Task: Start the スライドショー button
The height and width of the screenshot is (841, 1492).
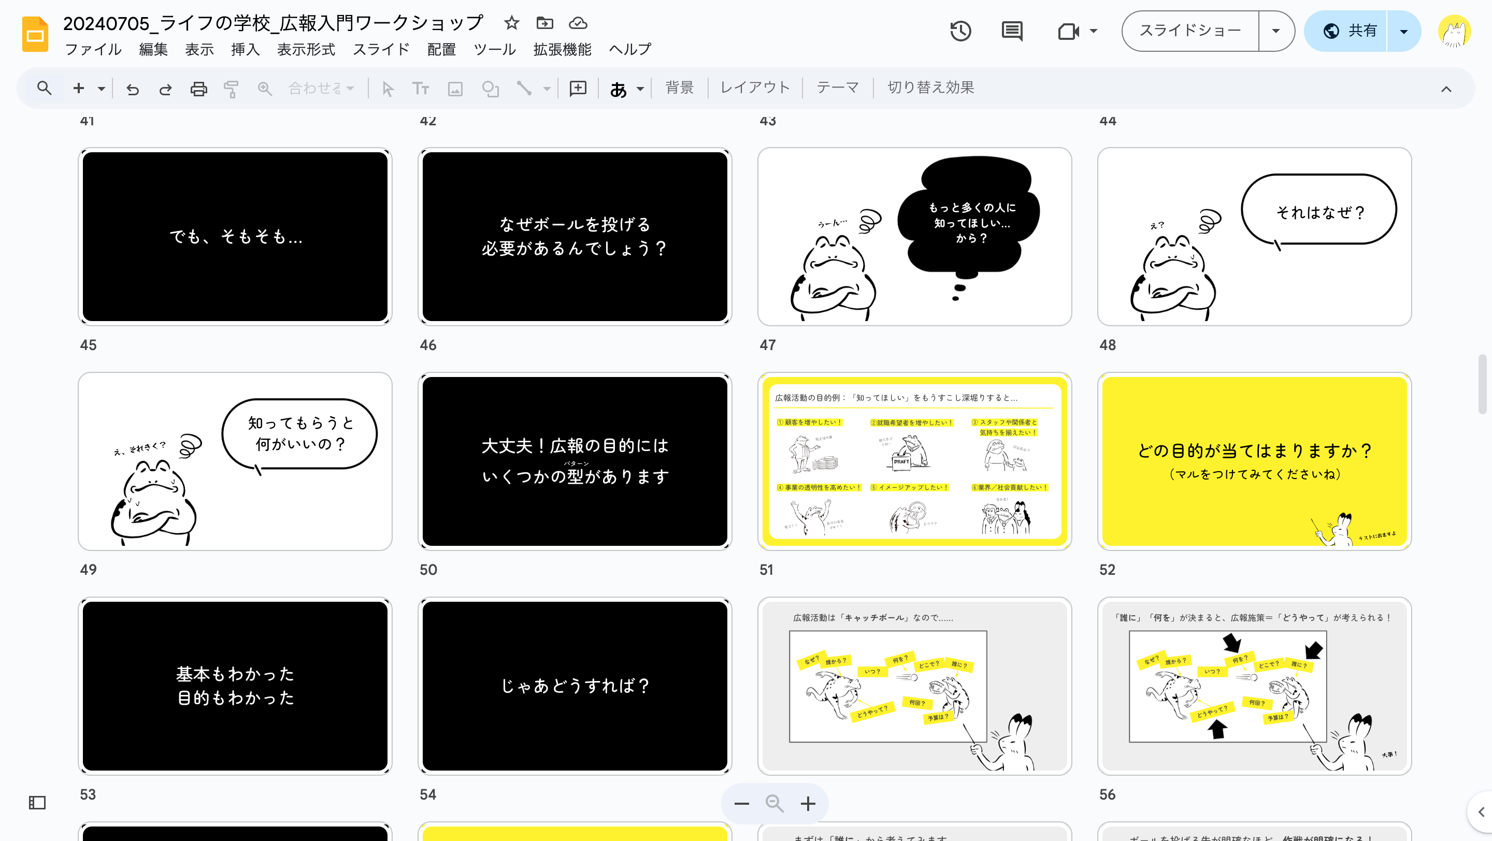Action: tap(1190, 31)
